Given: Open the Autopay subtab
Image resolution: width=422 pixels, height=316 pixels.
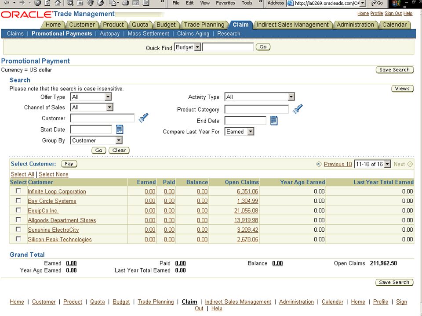Looking at the screenshot, I should click(x=109, y=34).
